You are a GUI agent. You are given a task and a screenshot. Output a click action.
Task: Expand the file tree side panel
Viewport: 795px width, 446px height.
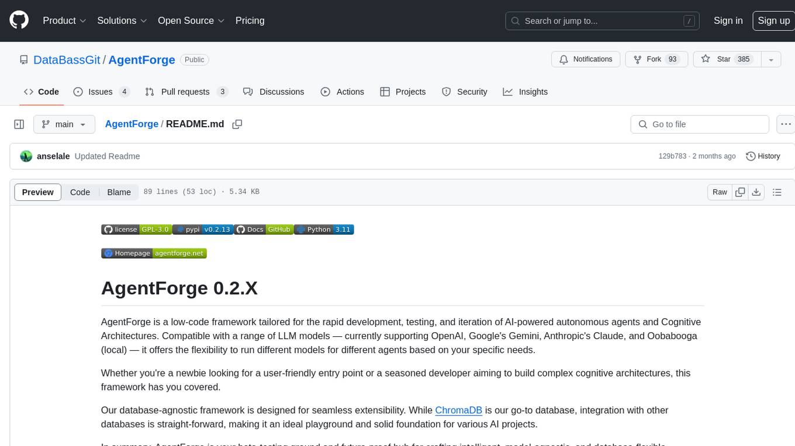19,124
